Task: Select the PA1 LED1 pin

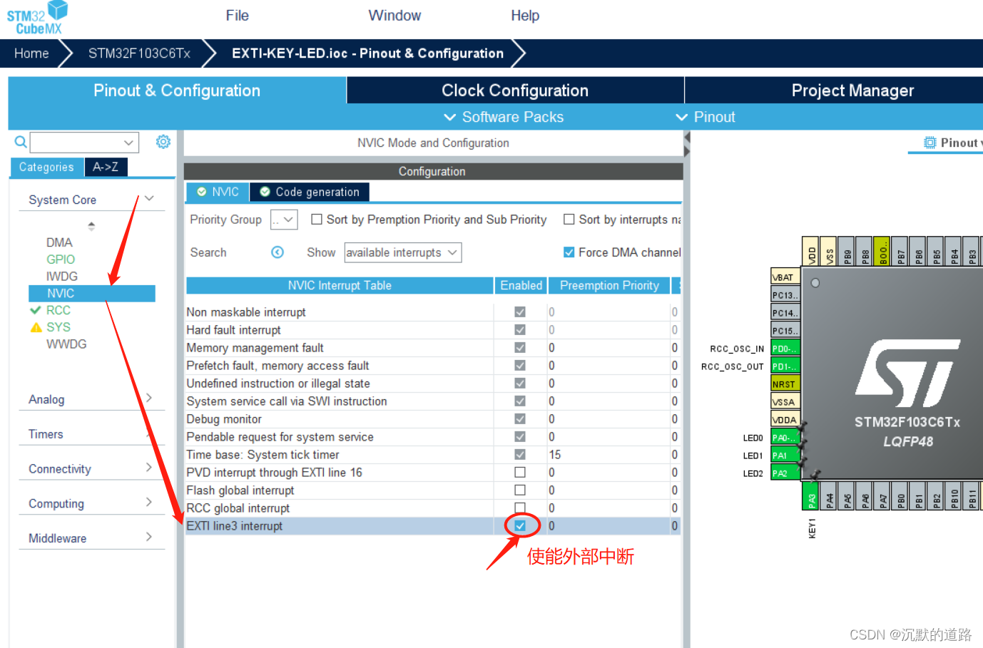Action: 785,456
